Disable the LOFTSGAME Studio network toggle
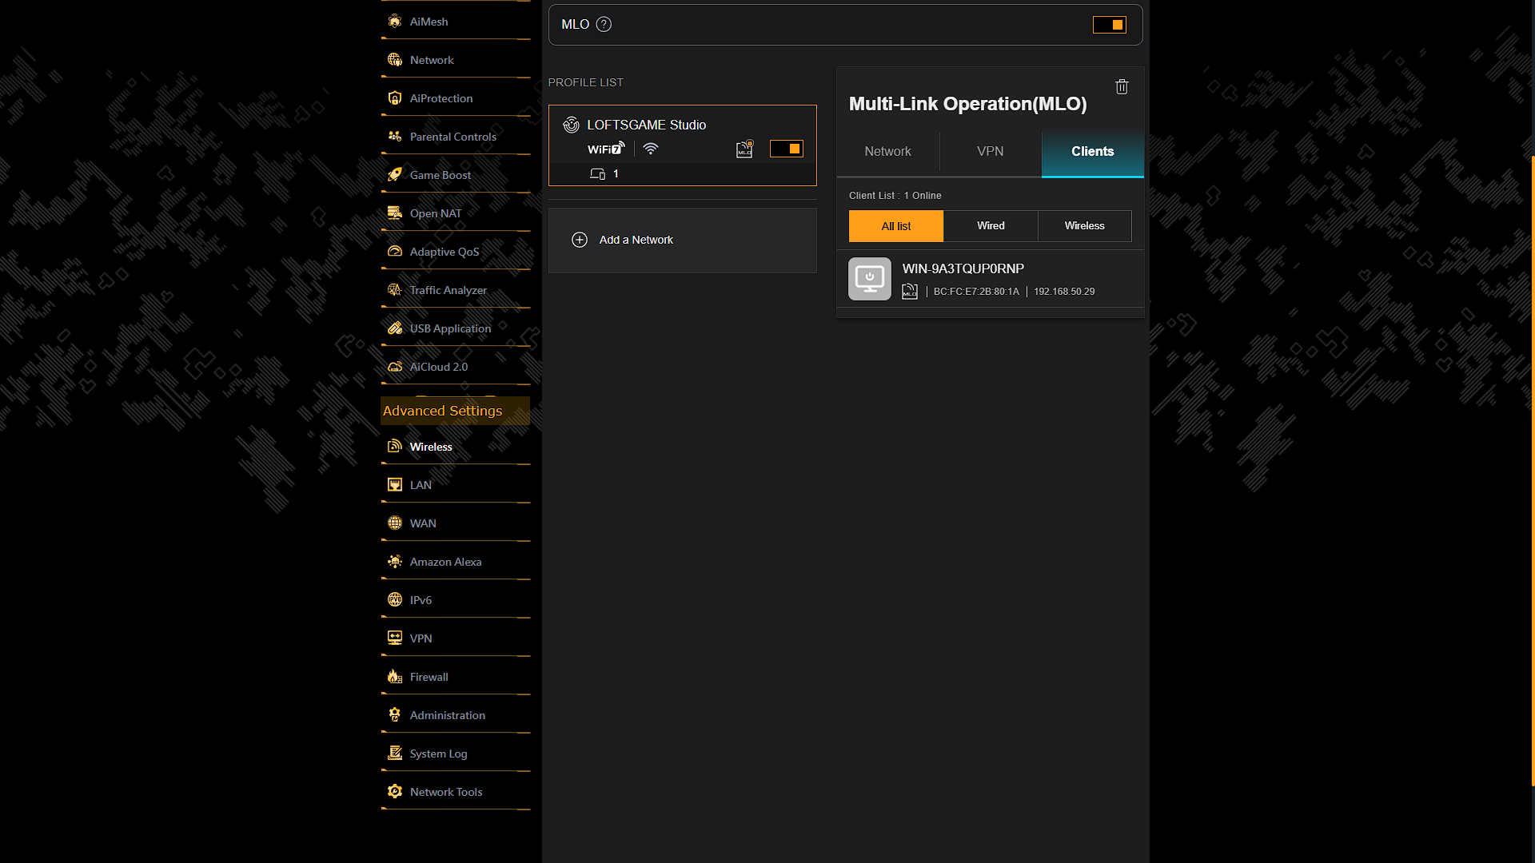 tap(787, 149)
